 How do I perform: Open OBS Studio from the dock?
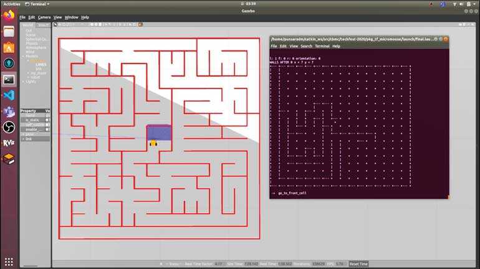tap(9, 127)
